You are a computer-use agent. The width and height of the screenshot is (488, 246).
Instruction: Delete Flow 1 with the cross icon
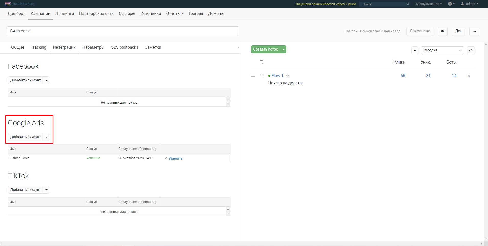(x=469, y=76)
